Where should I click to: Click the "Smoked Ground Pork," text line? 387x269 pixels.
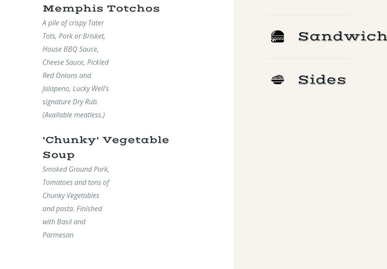click(x=76, y=169)
